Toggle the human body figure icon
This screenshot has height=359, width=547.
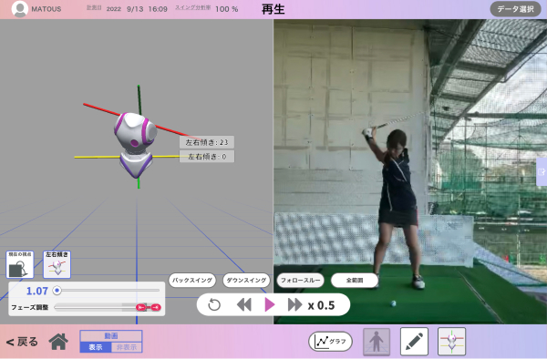tap(377, 342)
